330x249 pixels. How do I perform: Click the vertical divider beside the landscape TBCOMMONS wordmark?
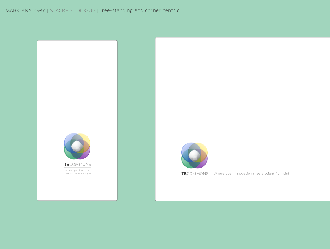211,174
